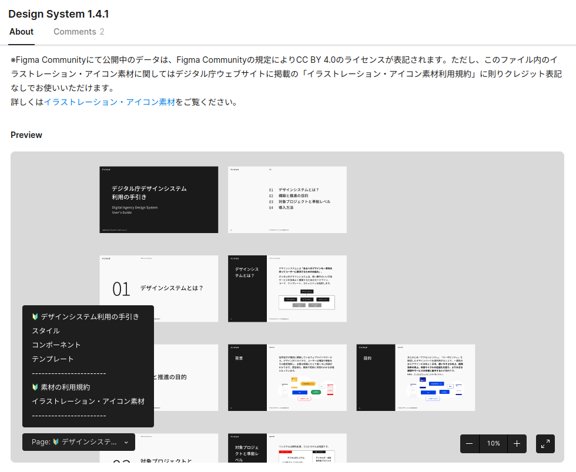Click the table of contents slide thumbnail

point(287,200)
